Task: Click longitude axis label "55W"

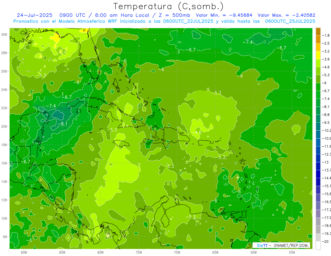Action: point(292,252)
